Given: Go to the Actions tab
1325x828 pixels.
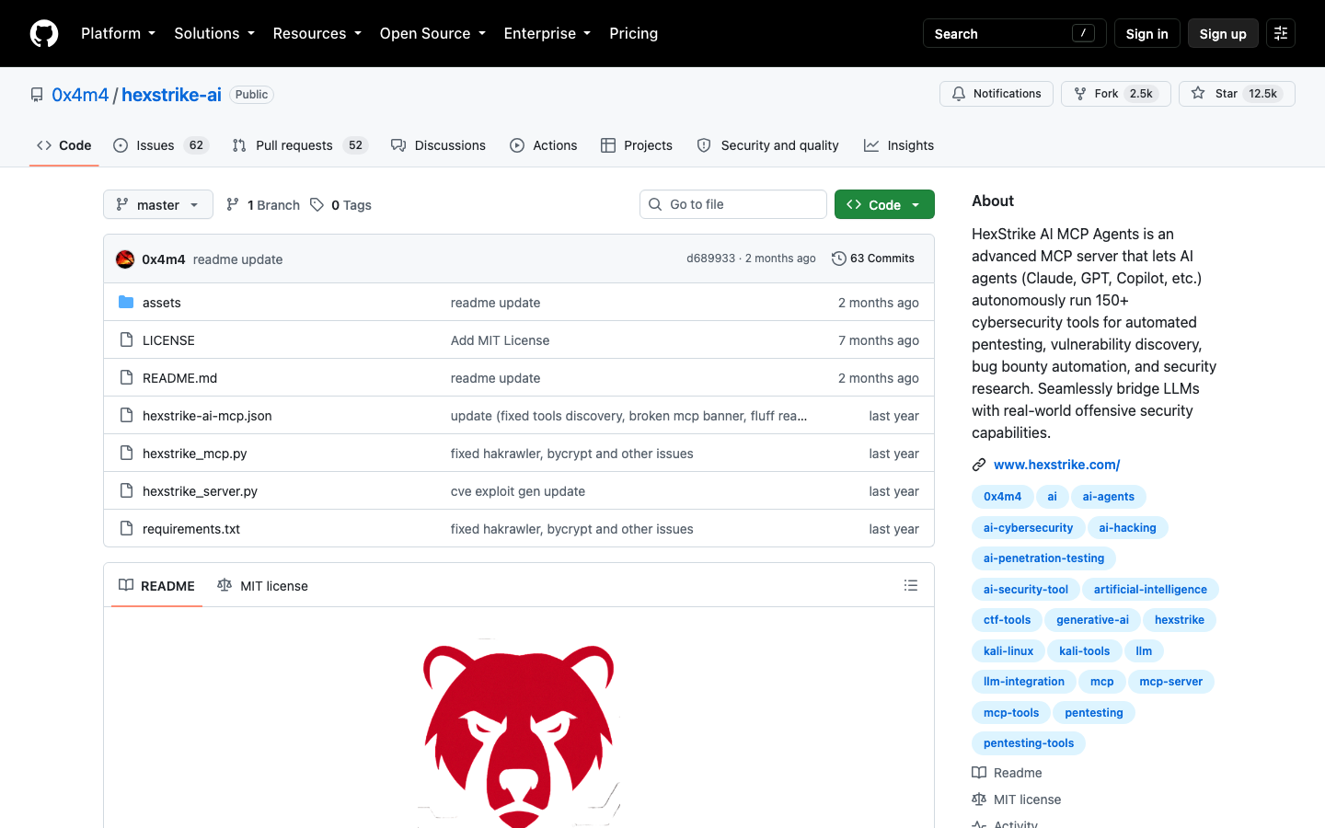Looking at the screenshot, I should coord(543,145).
